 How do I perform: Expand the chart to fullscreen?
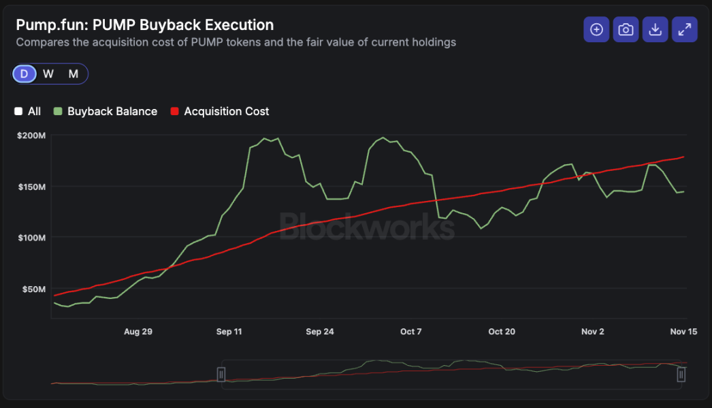pyautogui.click(x=684, y=29)
